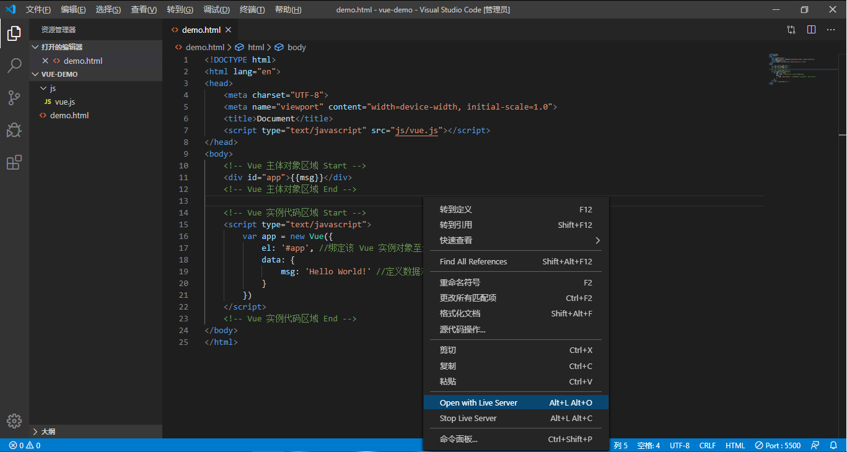Change CRLF line ending in status bar
Screen dimensions: 847x452
coord(707,445)
